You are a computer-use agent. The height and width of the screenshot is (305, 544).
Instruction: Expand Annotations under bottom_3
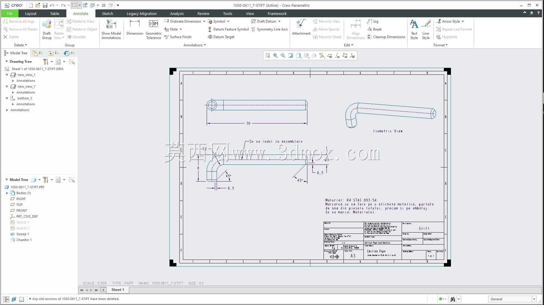point(13,104)
